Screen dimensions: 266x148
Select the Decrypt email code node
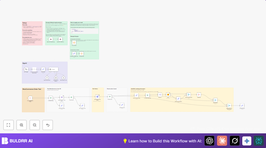82,53
